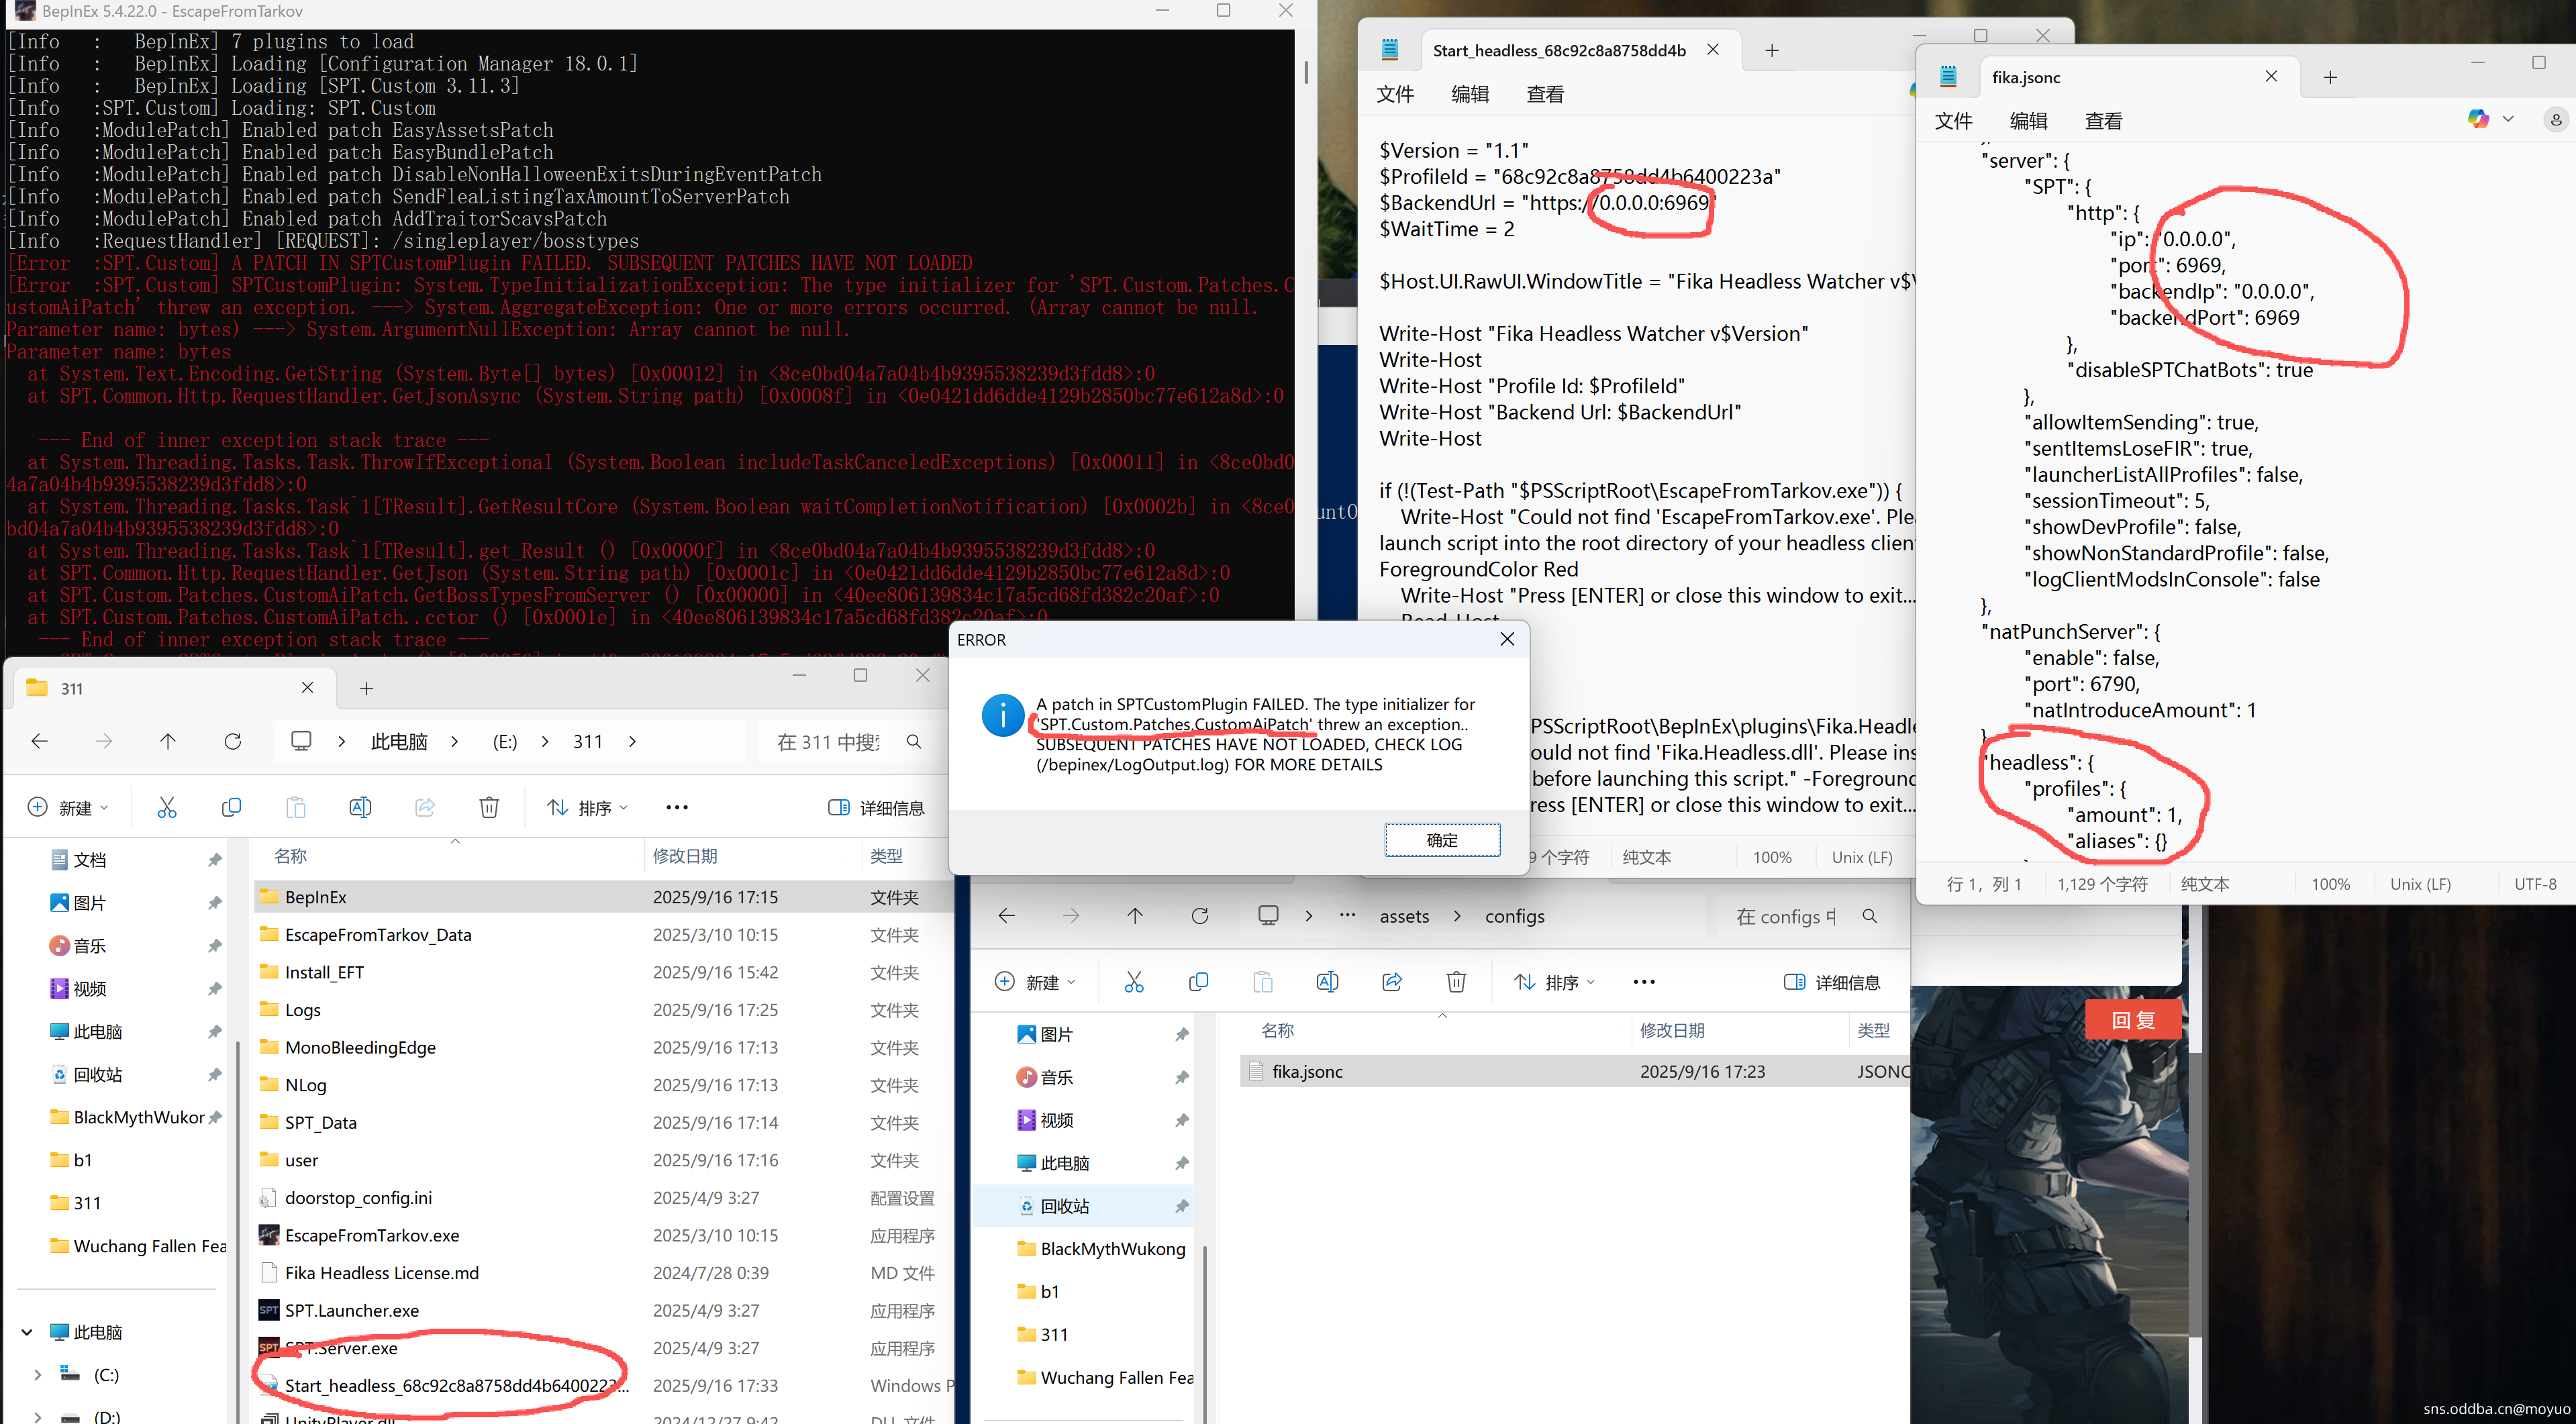Screen dimensions: 2576x1424
Task: Open Copilot dropdown arrow in fika.jsonc Notepad
Action: coord(2508,119)
